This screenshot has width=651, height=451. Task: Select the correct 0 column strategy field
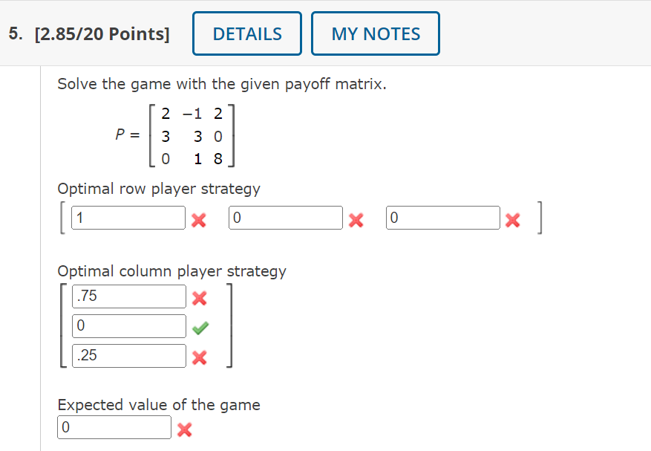click(128, 325)
